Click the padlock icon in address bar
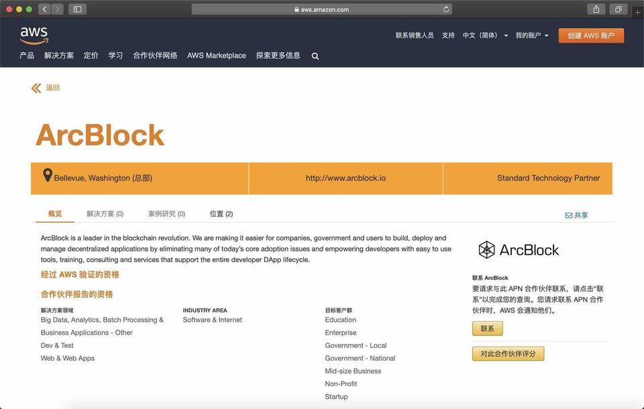Image resolution: width=644 pixels, height=409 pixels. 297,9
